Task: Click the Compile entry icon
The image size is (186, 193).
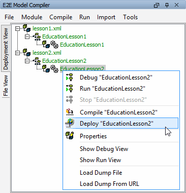Action: pos(70,112)
